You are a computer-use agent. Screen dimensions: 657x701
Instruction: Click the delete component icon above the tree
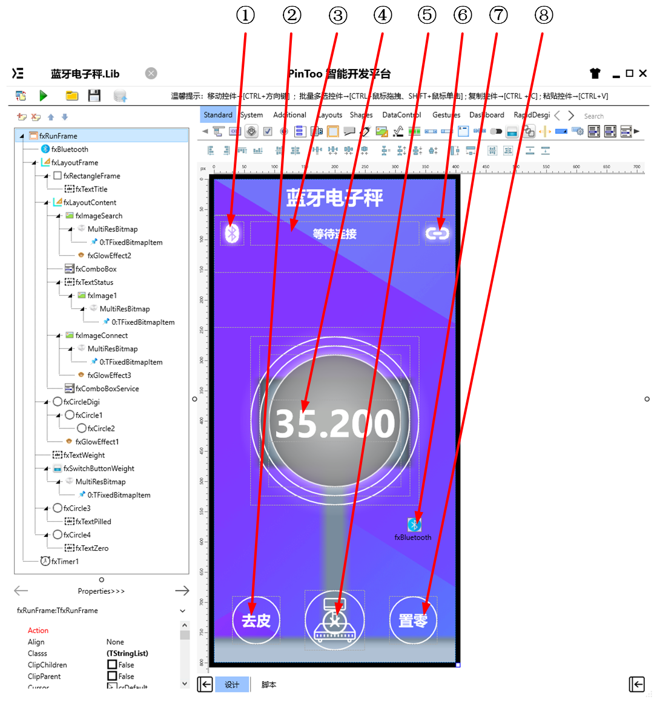point(36,117)
